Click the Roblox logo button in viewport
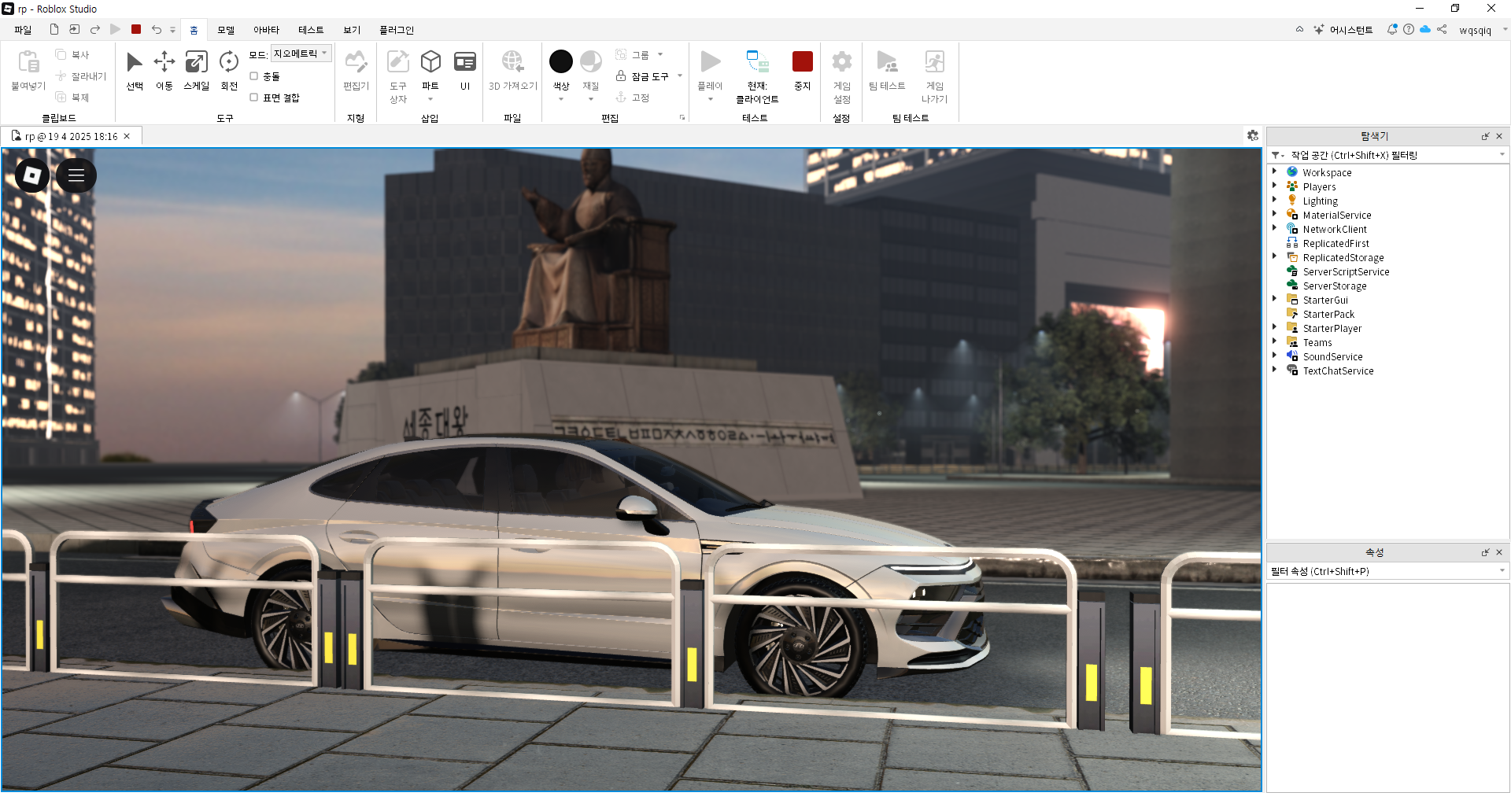1511x800 pixels. coord(32,175)
